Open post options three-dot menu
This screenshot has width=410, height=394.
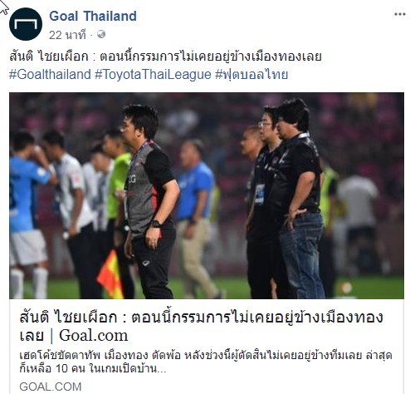pyautogui.click(x=400, y=14)
